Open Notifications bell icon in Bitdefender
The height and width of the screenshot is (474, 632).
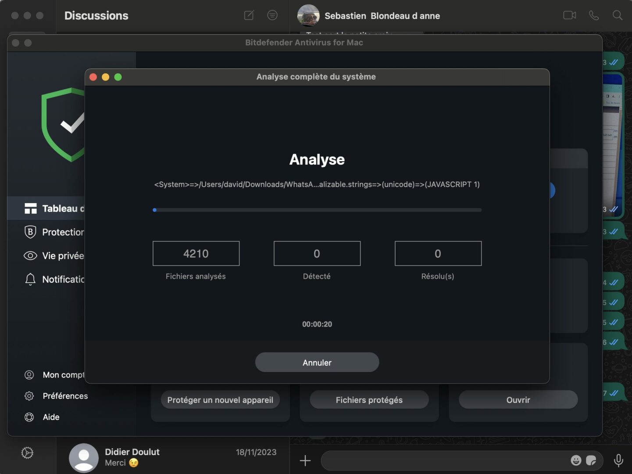click(30, 279)
